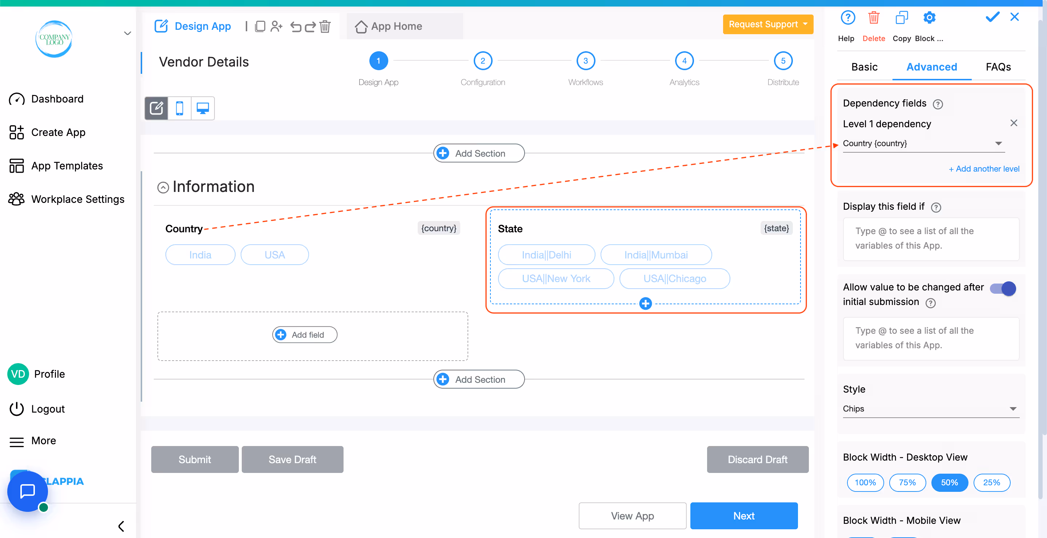Click the Copy field icon
The image size is (1047, 538).
click(901, 18)
